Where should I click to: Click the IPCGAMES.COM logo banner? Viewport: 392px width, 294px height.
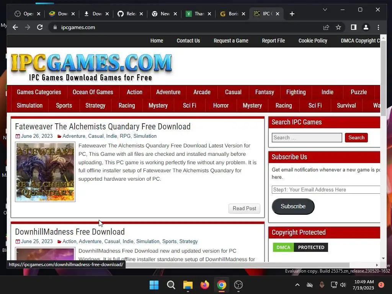point(91,67)
